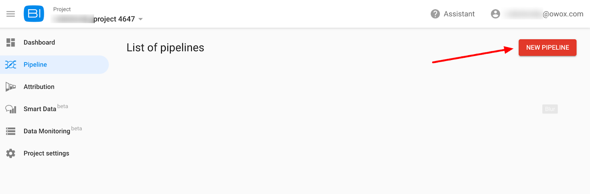The height and width of the screenshot is (194, 590).
Task: Click the Attribution funnel icon
Action: coord(11,87)
